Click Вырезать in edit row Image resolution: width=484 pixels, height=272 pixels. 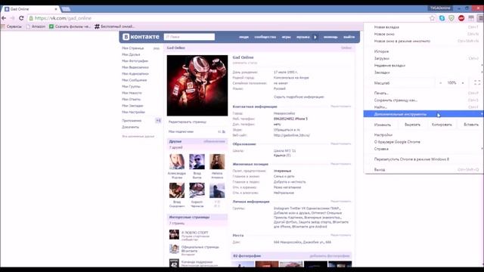point(412,125)
